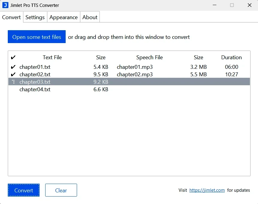This screenshot has height=204, width=258.
Task: Select the chapter04.txt row
Action: pyautogui.click(x=34, y=89)
